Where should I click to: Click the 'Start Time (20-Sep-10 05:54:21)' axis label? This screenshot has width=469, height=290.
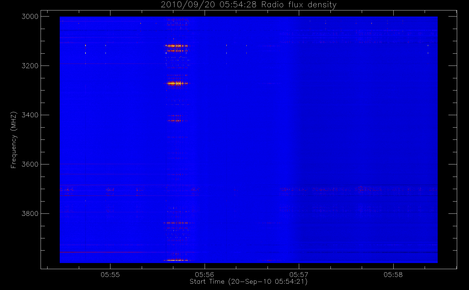(248, 282)
